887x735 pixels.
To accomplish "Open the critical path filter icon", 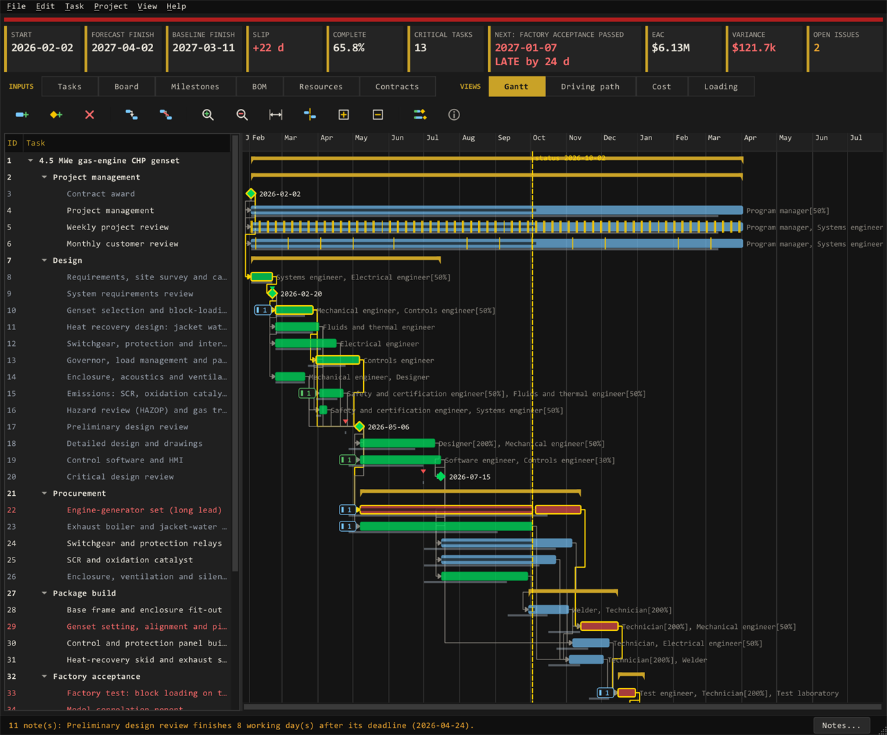I will tap(420, 114).
